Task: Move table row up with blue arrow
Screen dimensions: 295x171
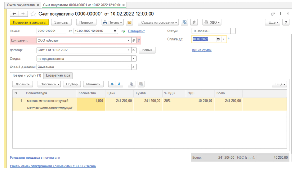Action: pyautogui.click(x=112, y=84)
